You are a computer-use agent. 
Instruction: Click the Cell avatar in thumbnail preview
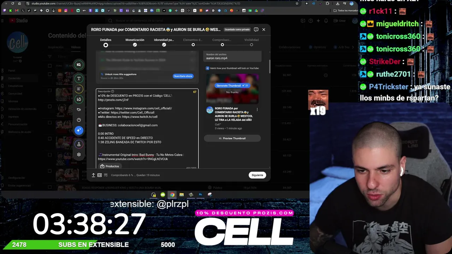210,110
